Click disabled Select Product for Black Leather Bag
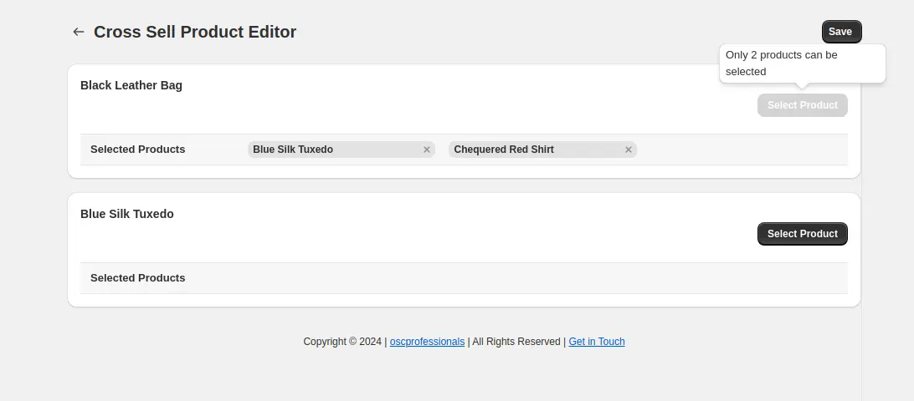Viewport: 914px width, 401px height. [x=802, y=105]
